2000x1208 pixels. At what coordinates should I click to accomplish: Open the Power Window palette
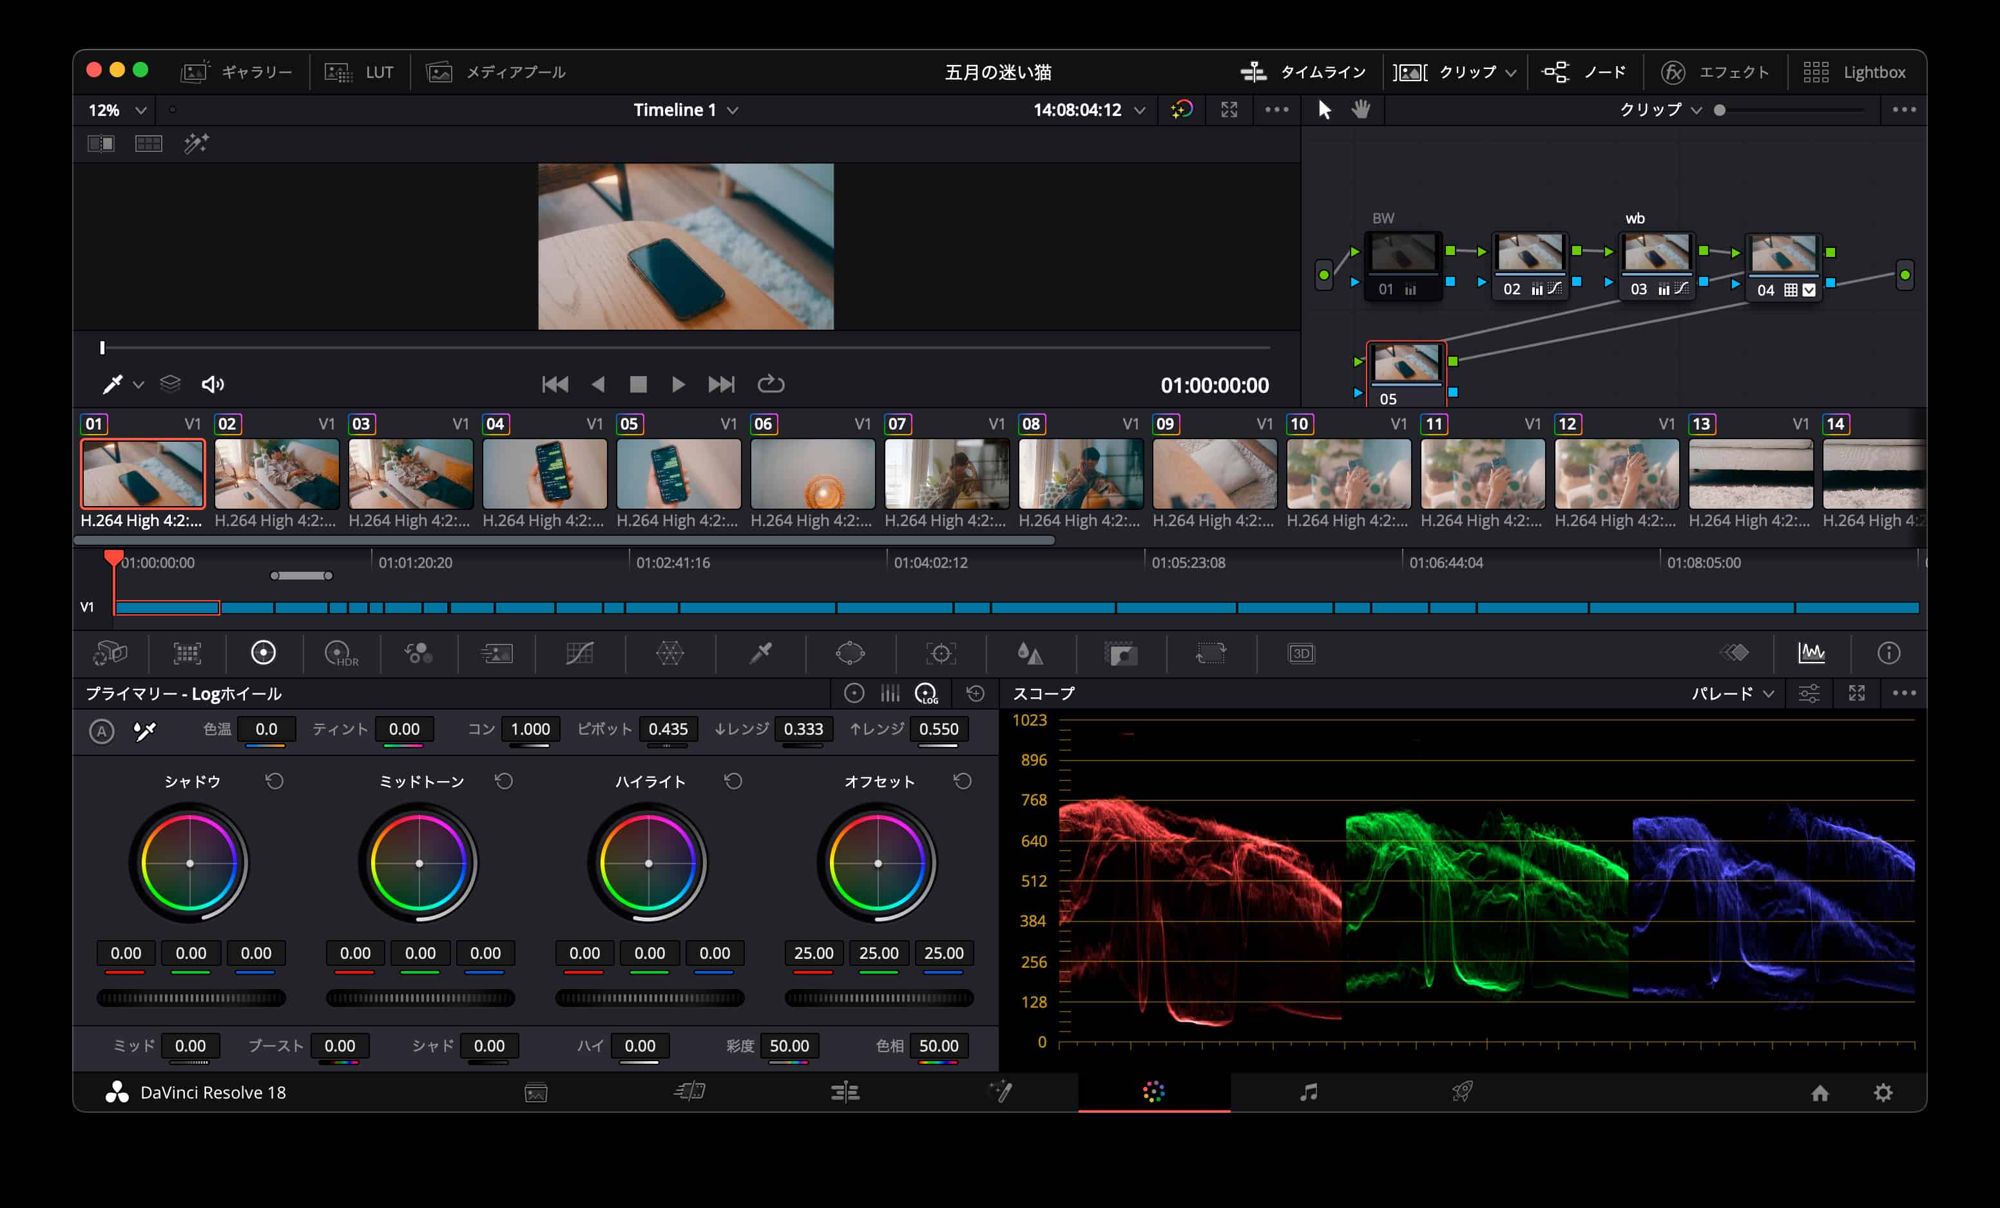pyautogui.click(x=850, y=653)
